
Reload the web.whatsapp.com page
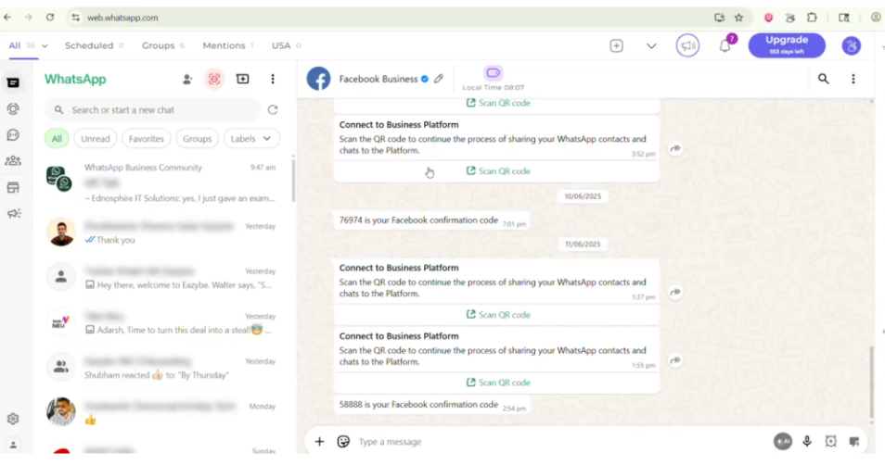[50, 18]
